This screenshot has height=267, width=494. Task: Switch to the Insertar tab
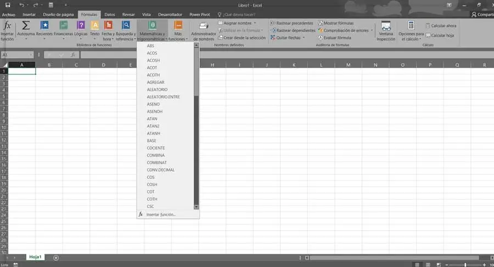(x=29, y=14)
